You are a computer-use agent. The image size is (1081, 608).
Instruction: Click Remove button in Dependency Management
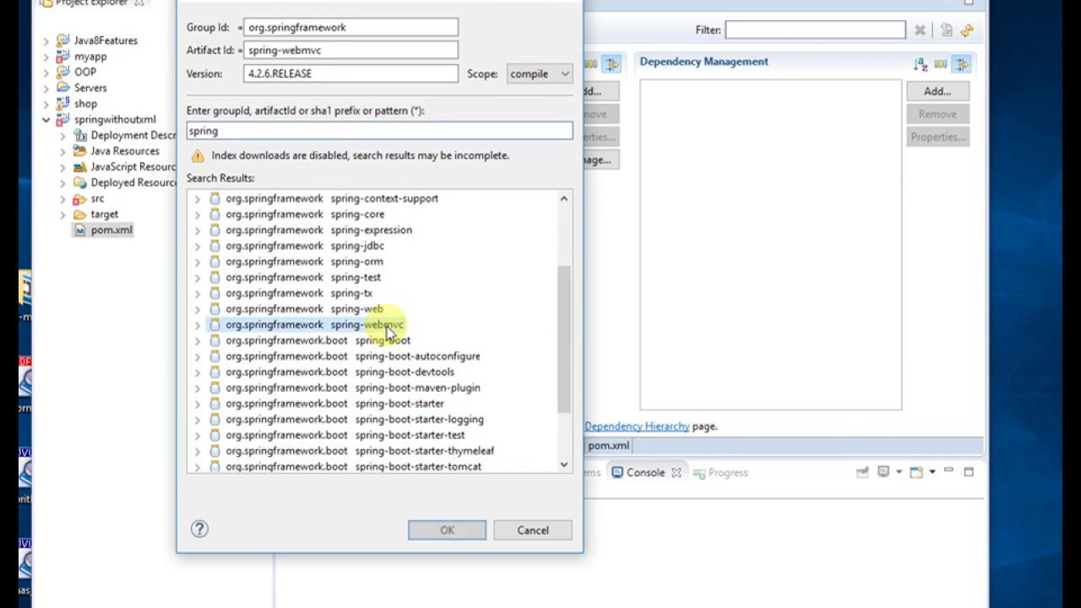[937, 114]
